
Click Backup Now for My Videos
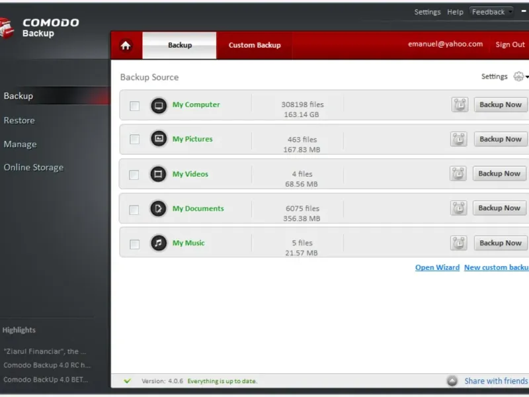(x=499, y=173)
